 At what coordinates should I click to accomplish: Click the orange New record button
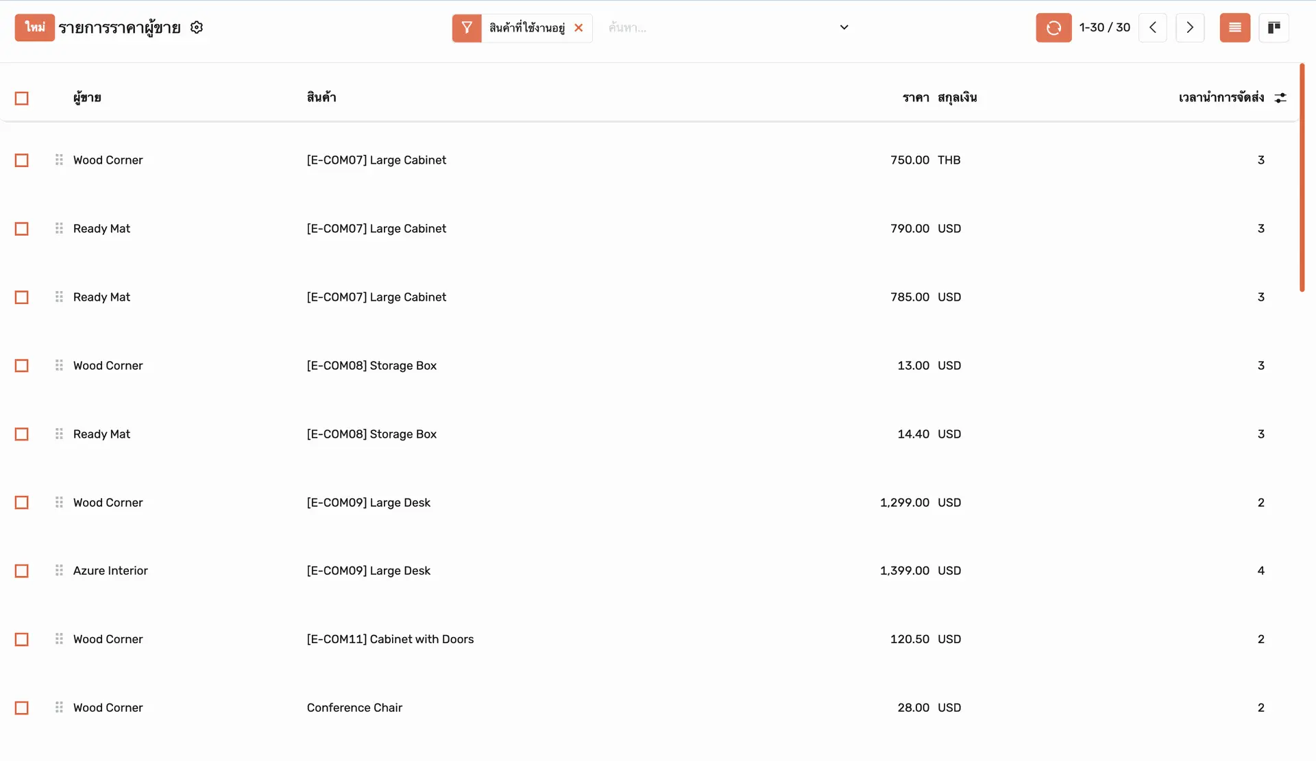click(35, 27)
